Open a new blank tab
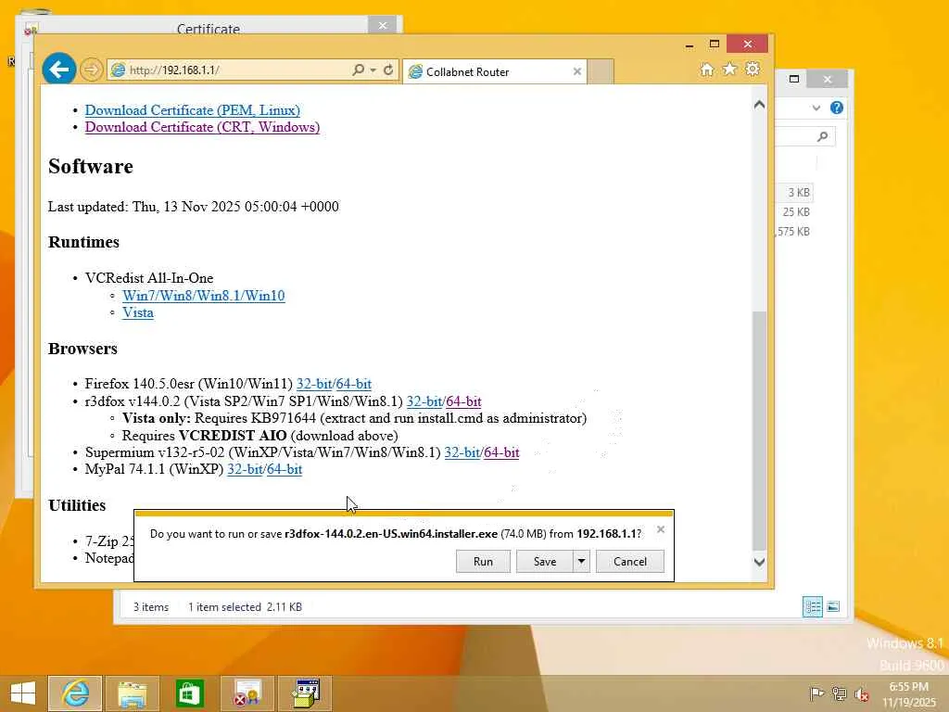This screenshot has height=712, width=949. [x=601, y=71]
